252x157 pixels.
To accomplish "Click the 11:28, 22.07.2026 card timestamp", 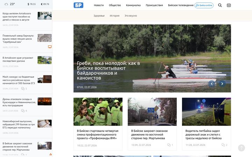I will (195, 145).
